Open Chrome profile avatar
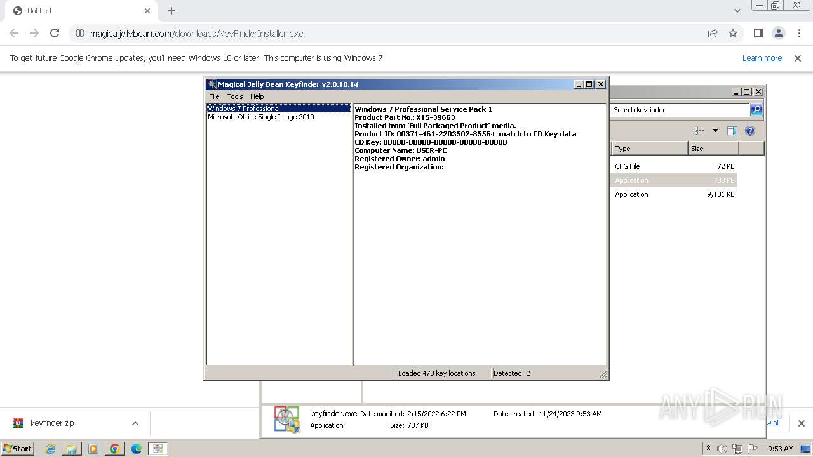The width and height of the screenshot is (813, 457). [x=778, y=33]
